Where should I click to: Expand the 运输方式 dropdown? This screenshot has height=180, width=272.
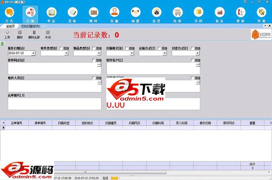pos(164,53)
